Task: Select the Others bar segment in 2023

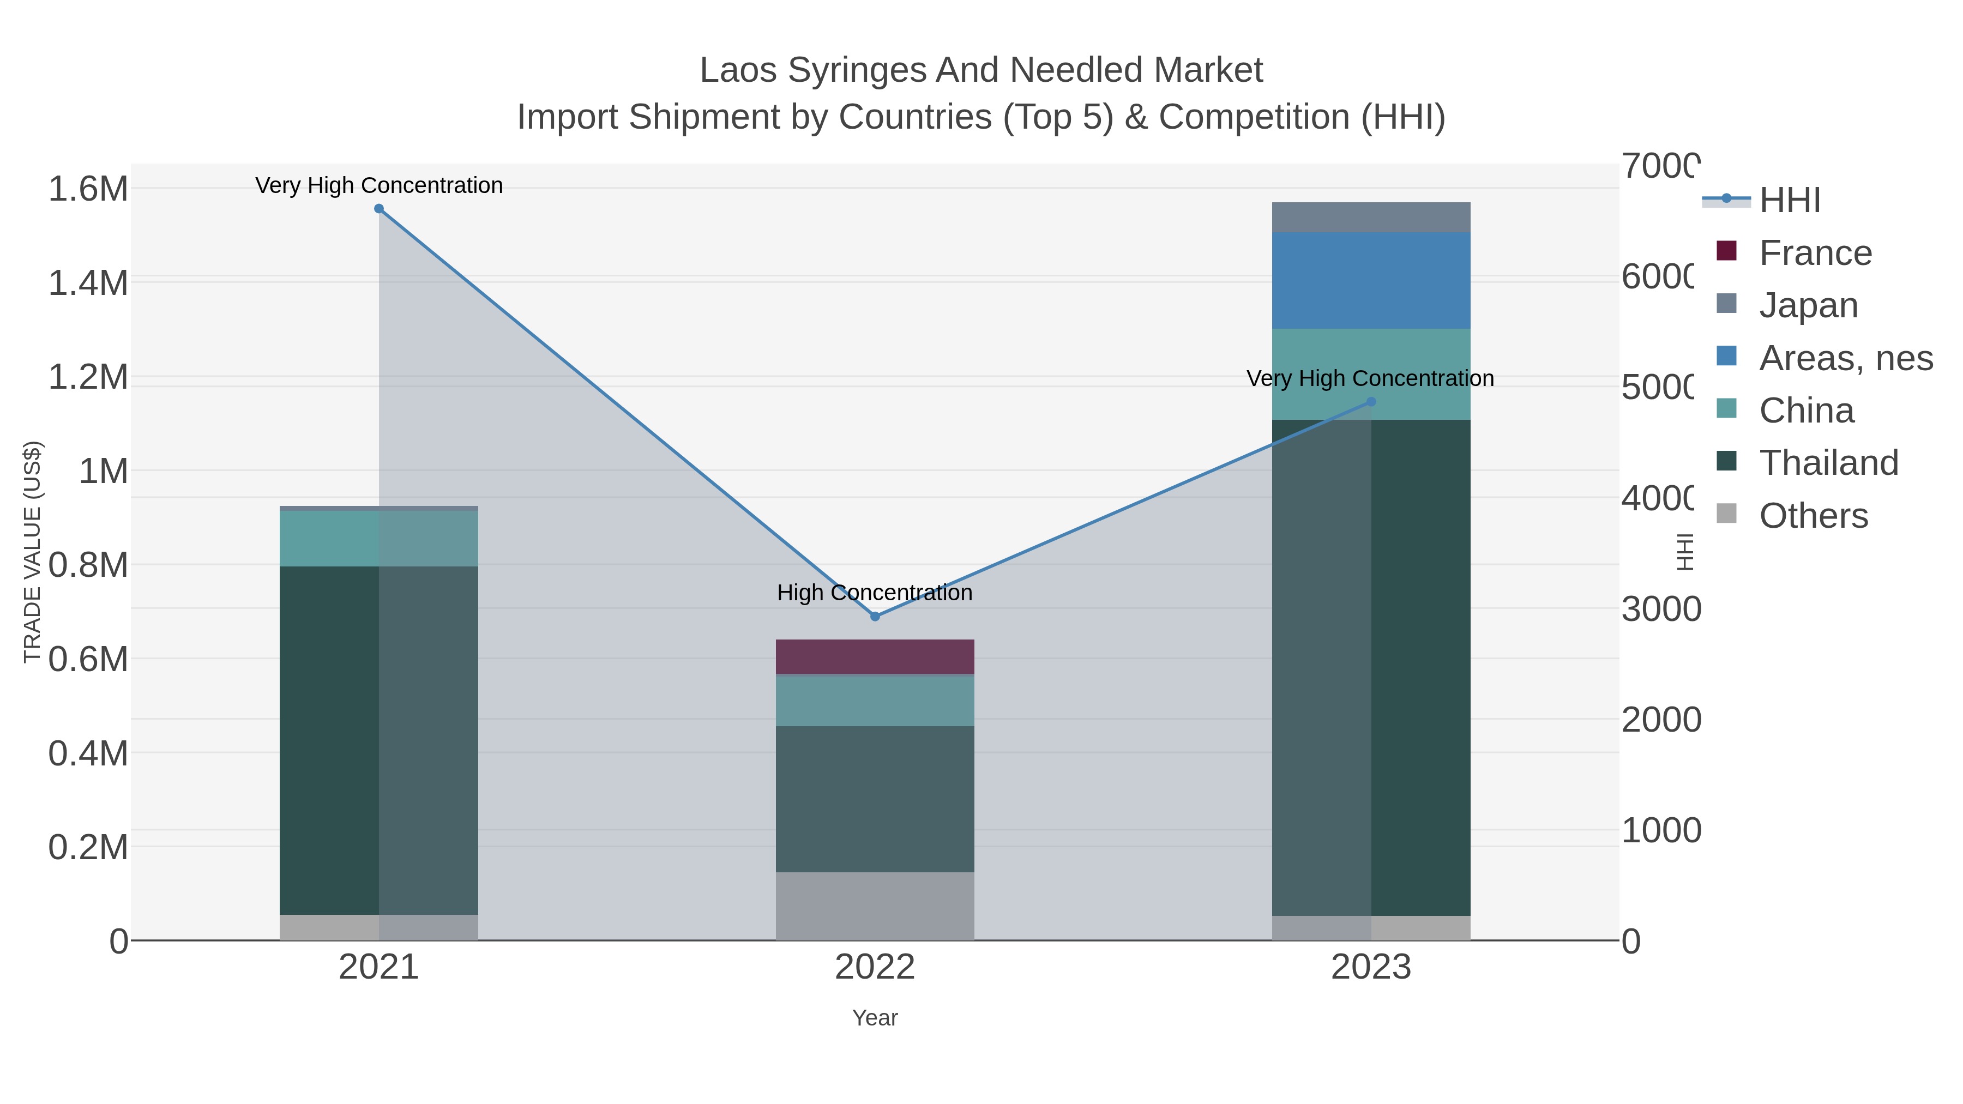Action: (x=1371, y=928)
